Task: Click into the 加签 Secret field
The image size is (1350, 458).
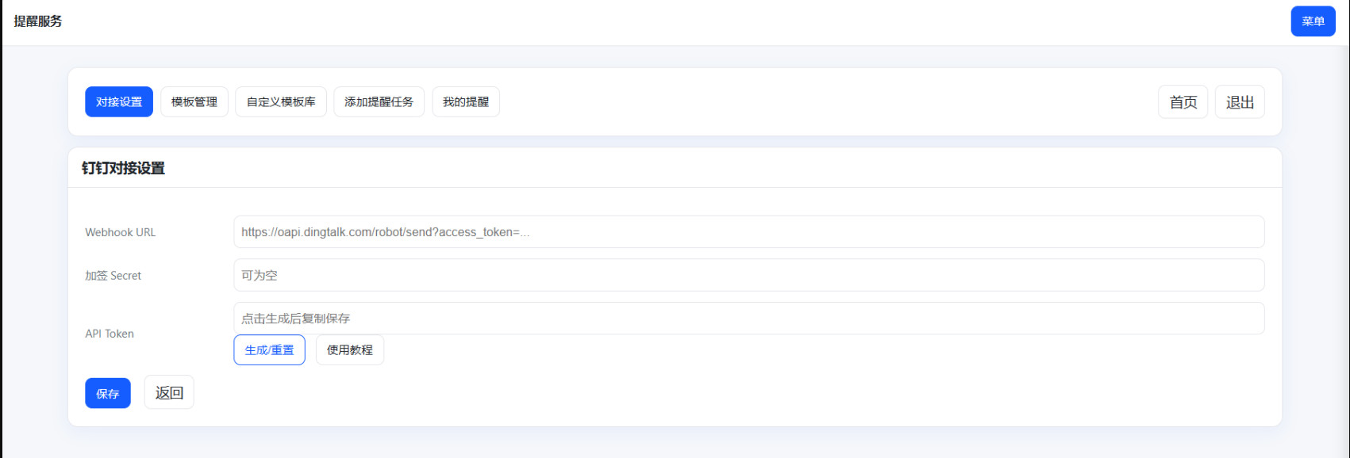Action: point(748,275)
